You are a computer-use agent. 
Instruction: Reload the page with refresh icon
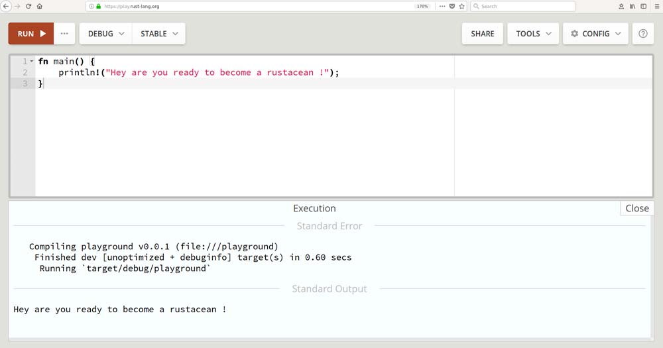click(29, 7)
